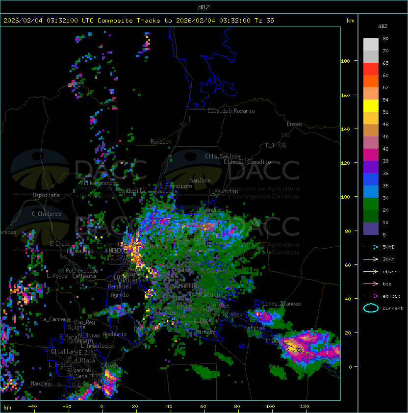The height and width of the screenshot is (413, 408).
Task: Click the 'Lomas_Blancas' map label
Action: pyautogui.click(x=281, y=304)
